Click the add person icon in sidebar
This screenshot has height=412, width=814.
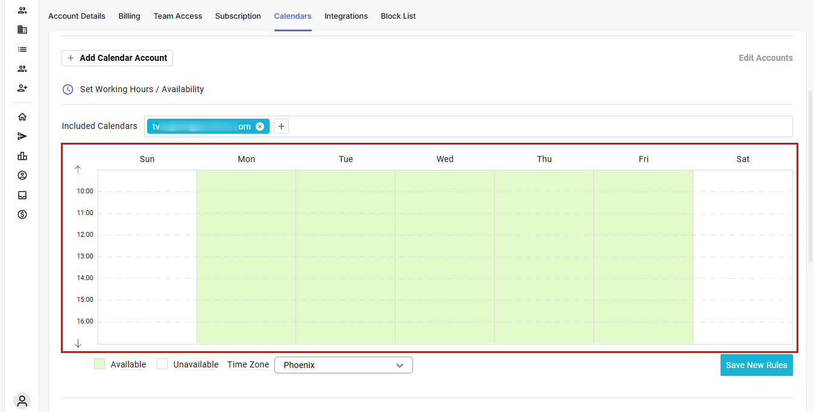(x=22, y=88)
